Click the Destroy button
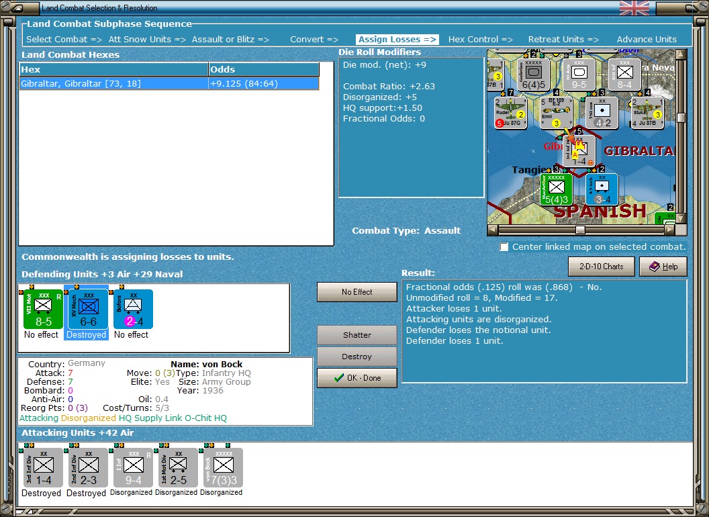Screen dimensions: 709x517 (x=357, y=357)
